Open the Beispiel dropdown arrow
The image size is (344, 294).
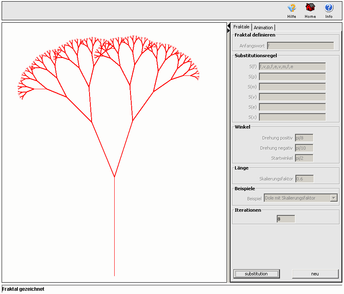coord(334,198)
